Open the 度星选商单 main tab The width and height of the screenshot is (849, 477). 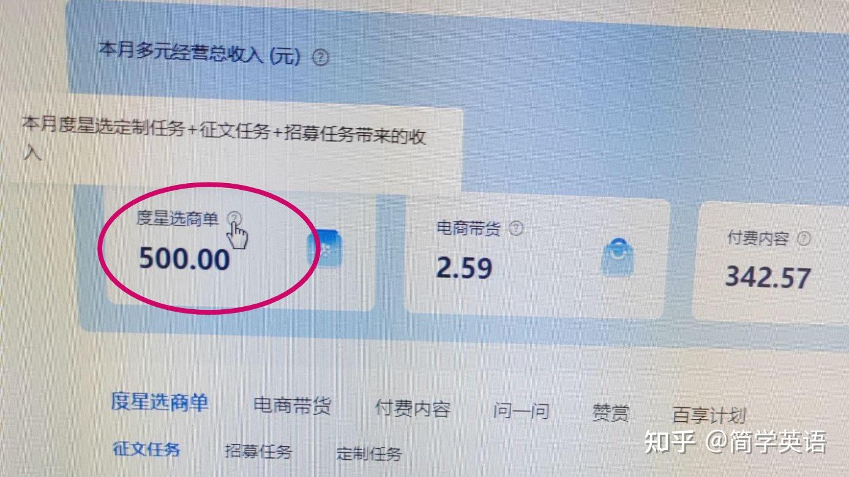coord(160,402)
